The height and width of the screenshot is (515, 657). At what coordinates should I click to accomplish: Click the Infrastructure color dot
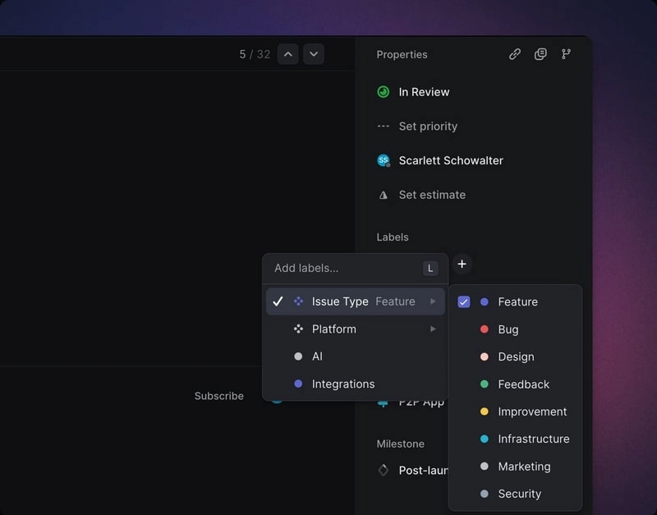click(x=485, y=439)
